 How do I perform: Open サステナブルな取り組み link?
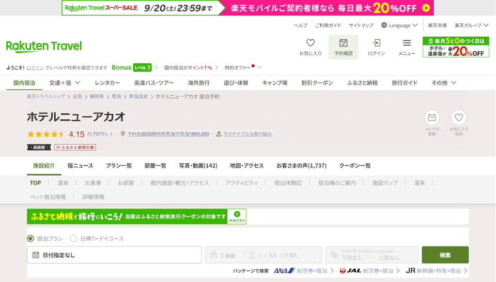(247, 134)
